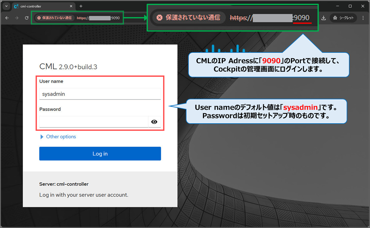Viewport: 370px width, 228px height.
Task: Click the 'Log in with your server user account.' text
Action: [x=84, y=195]
